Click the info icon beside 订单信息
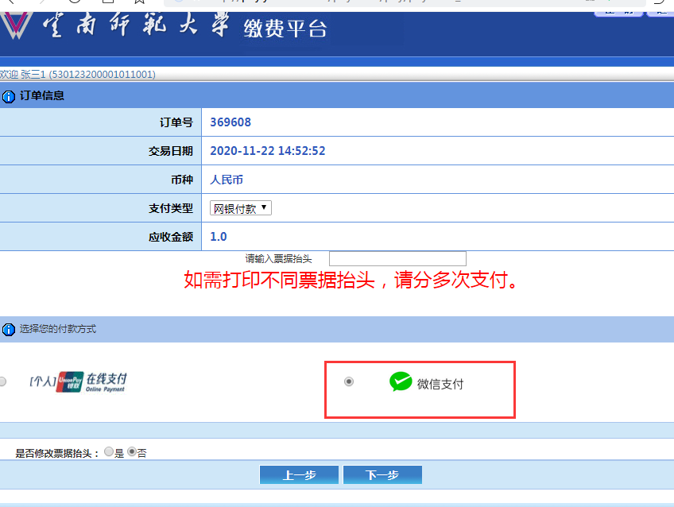Screen dimensions: 674x507 [x=8, y=96]
